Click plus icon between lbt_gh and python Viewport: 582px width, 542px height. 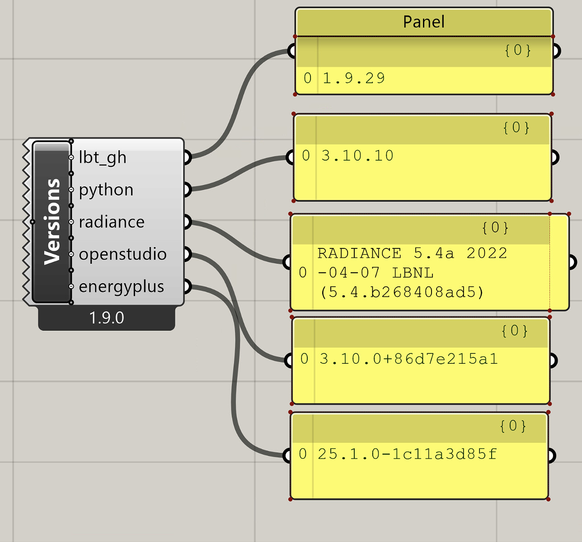pos(71,174)
